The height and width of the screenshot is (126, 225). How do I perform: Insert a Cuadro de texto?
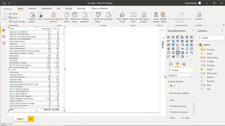[133, 17]
